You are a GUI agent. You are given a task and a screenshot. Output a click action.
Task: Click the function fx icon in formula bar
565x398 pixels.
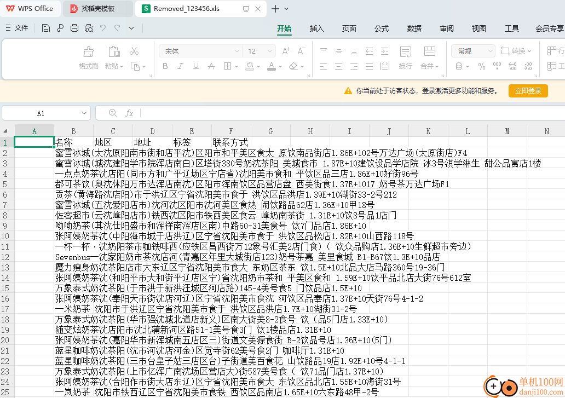pyautogui.click(x=129, y=113)
